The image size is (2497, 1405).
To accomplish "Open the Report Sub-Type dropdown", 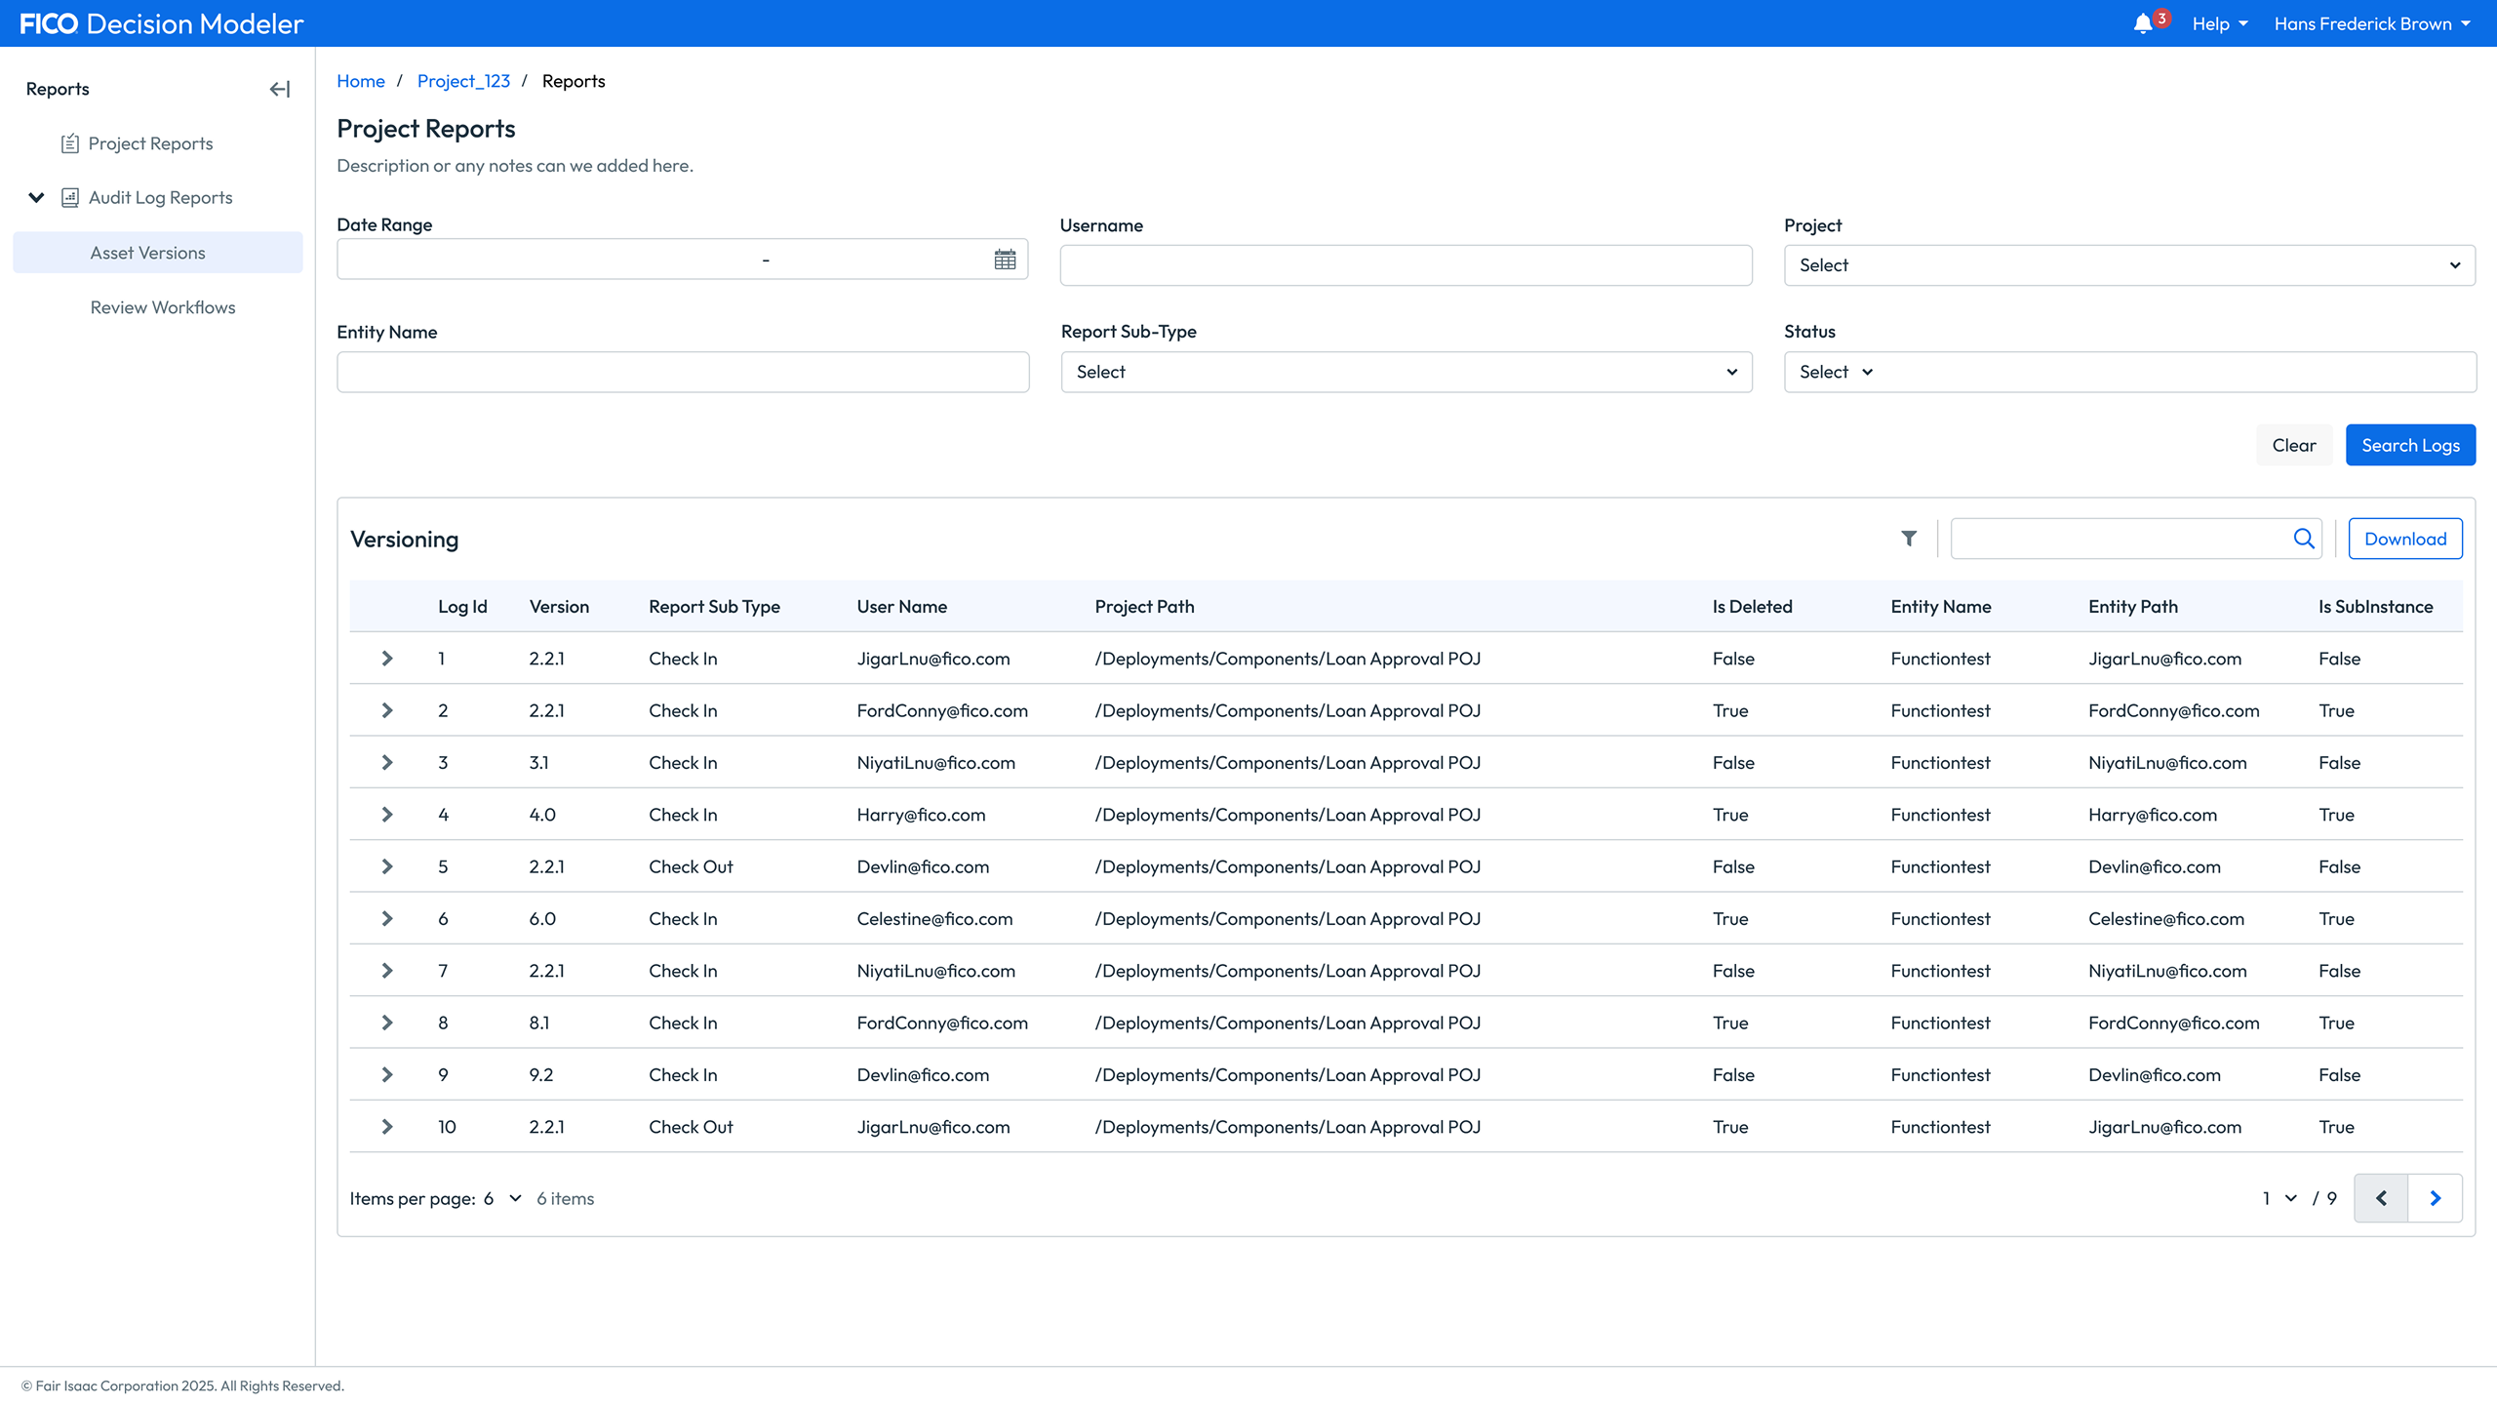I will click(x=1406, y=372).
